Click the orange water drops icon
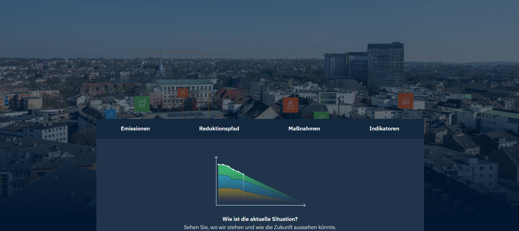The image size is (519, 231). click(405, 101)
